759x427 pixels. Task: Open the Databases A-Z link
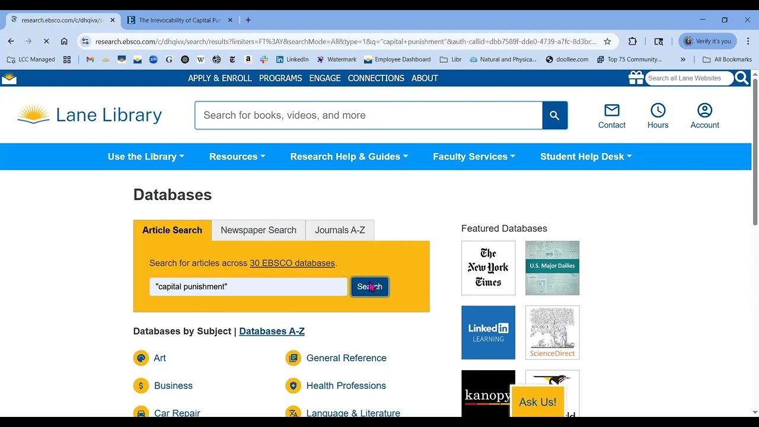(272, 332)
